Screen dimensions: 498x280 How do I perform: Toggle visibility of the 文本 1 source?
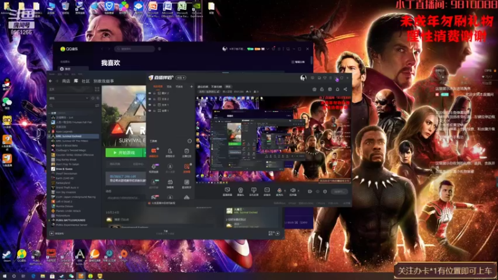point(150,105)
